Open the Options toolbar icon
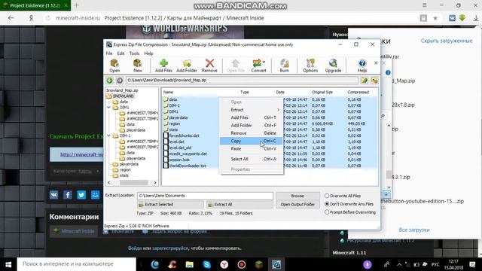 click(310, 65)
